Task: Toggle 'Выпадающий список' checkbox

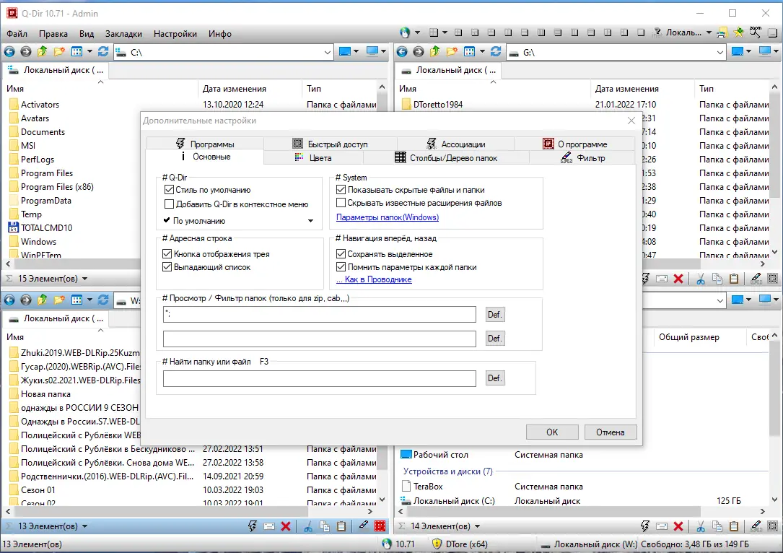Action: coord(167,267)
